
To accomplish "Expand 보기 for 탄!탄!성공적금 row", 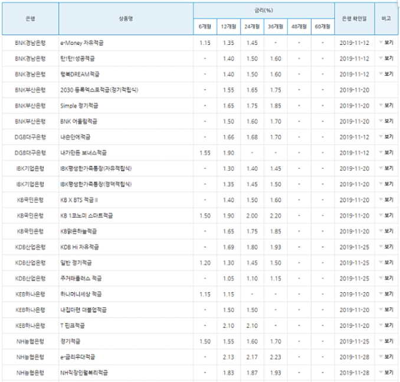I will [386, 58].
